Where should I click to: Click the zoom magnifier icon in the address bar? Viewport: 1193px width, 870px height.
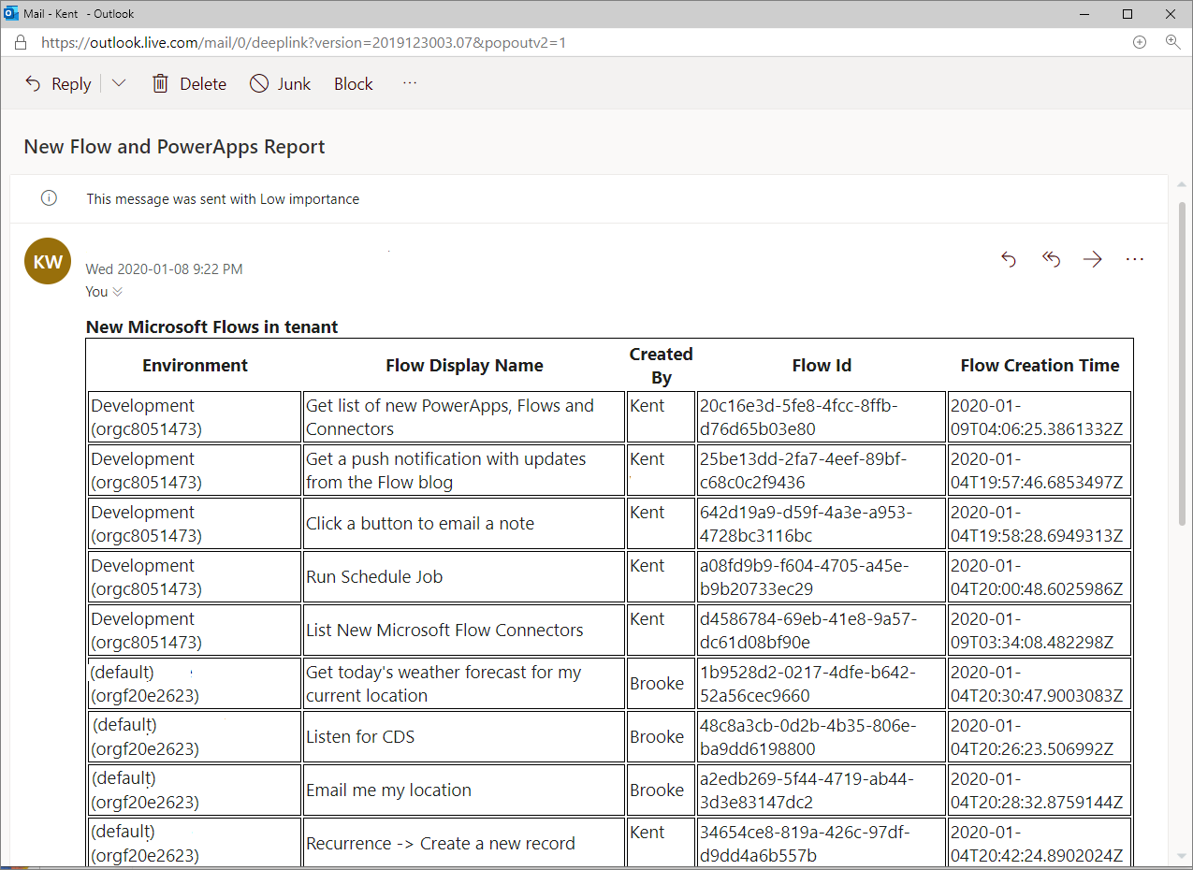tap(1173, 42)
